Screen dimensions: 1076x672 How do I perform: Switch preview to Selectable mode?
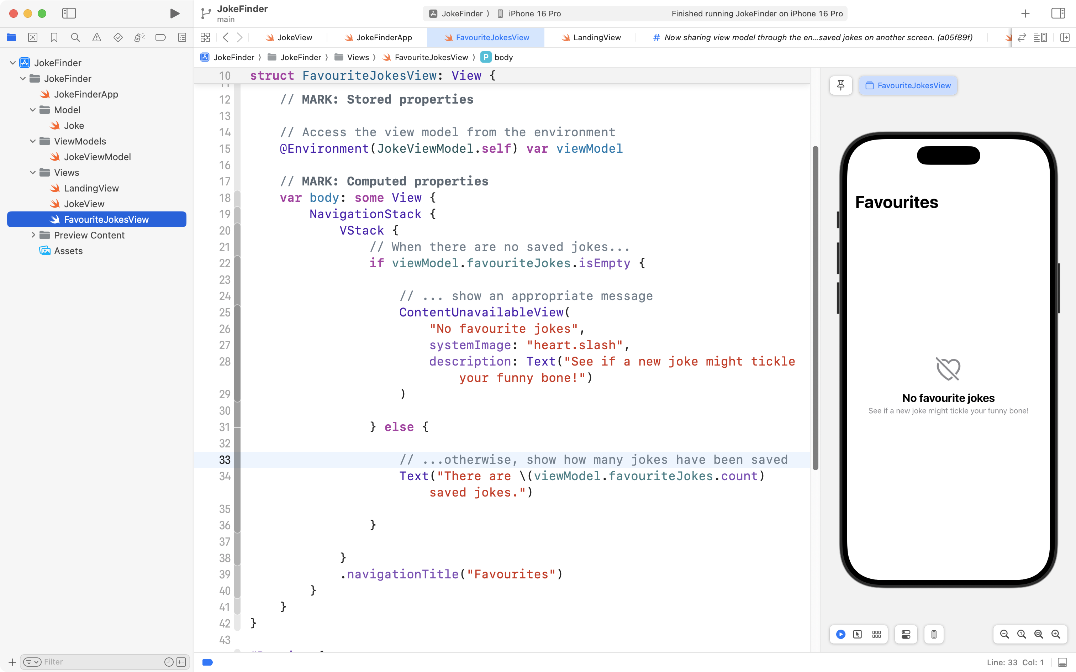pyautogui.click(x=858, y=634)
